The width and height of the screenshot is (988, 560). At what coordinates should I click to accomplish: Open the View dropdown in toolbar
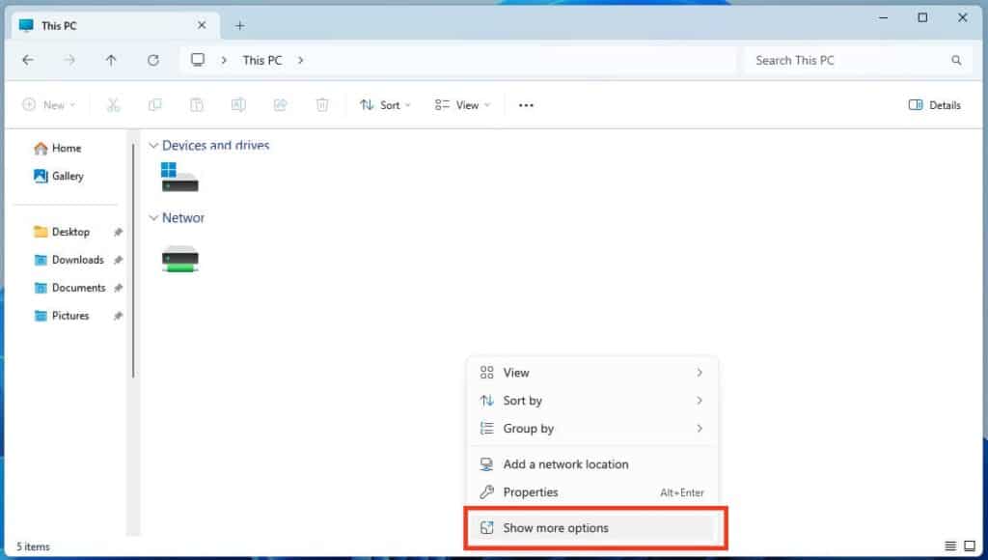462,105
